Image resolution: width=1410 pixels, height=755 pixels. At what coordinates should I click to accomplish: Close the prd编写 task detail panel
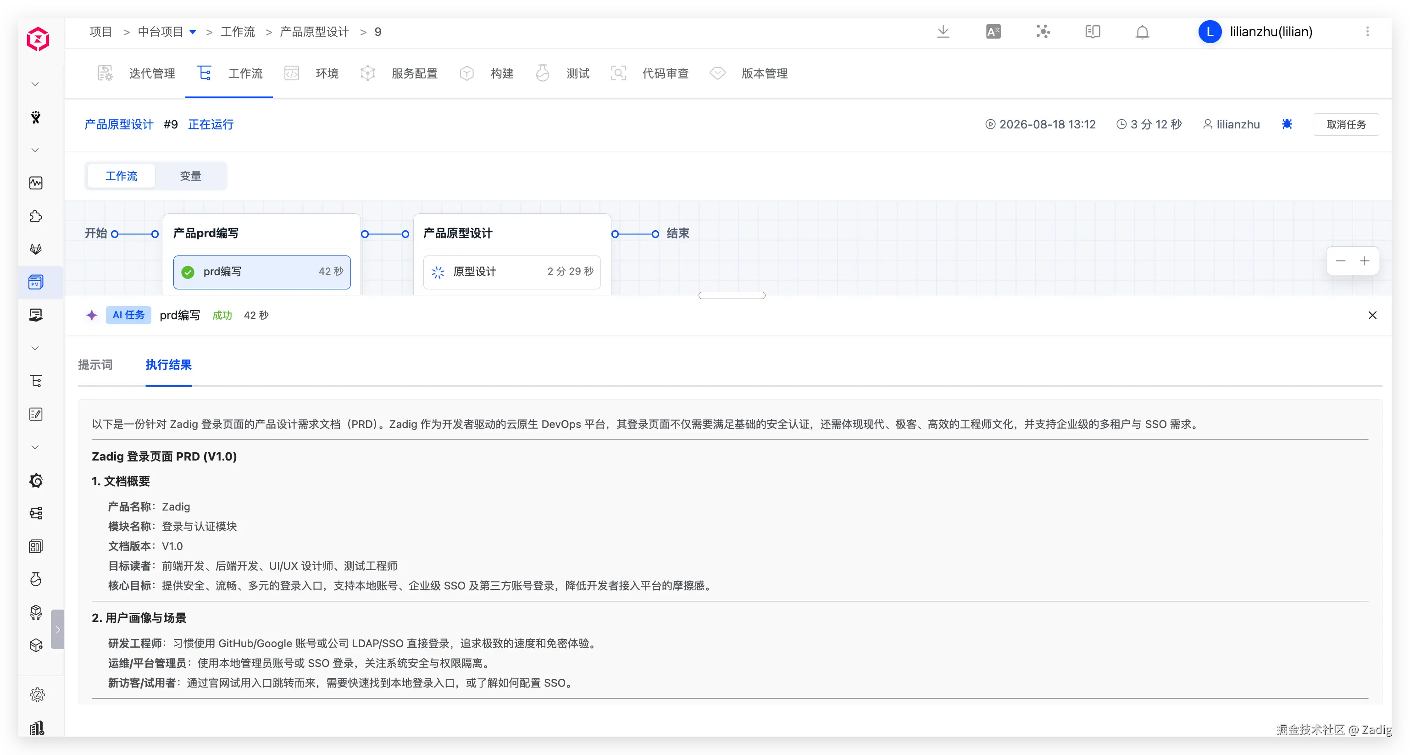pos(1372,315)
